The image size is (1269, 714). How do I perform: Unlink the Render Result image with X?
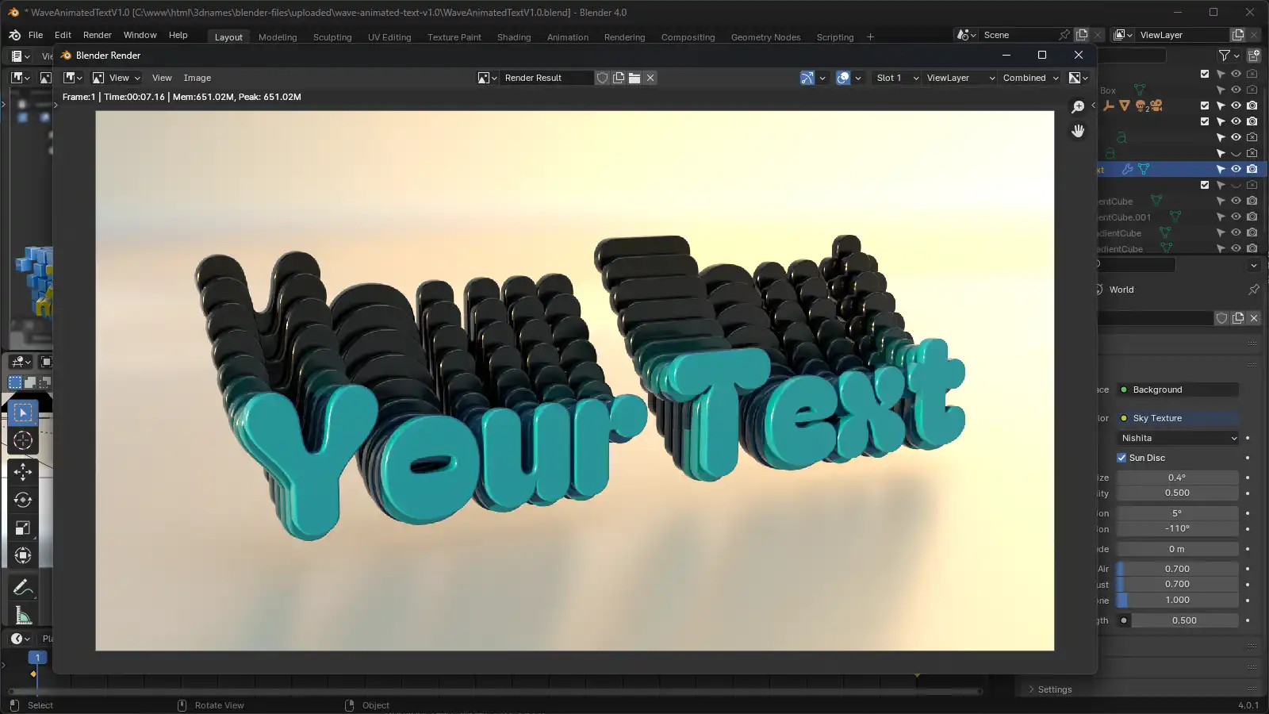[x=650, y=78]
